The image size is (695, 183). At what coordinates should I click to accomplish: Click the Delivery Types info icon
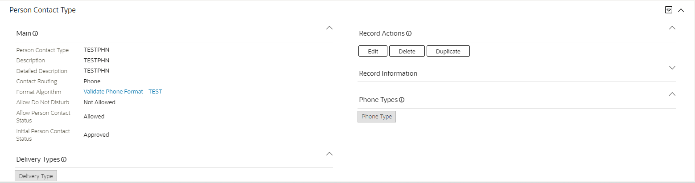click(x=64, y=159)
